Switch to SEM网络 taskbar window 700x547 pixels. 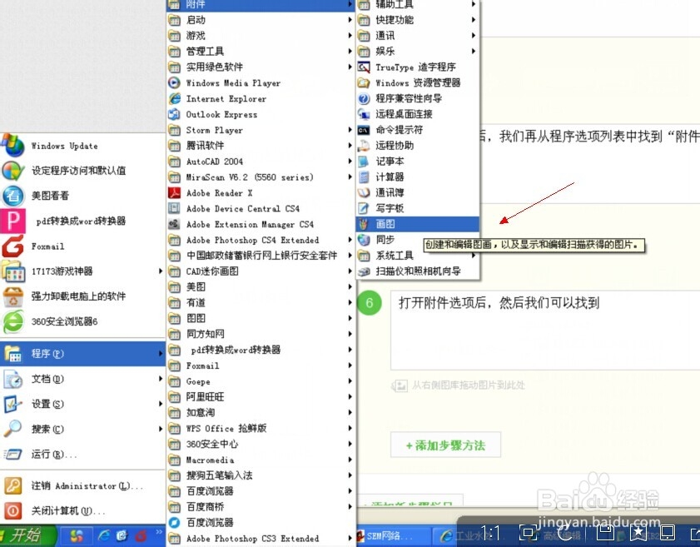coord(394,536)
